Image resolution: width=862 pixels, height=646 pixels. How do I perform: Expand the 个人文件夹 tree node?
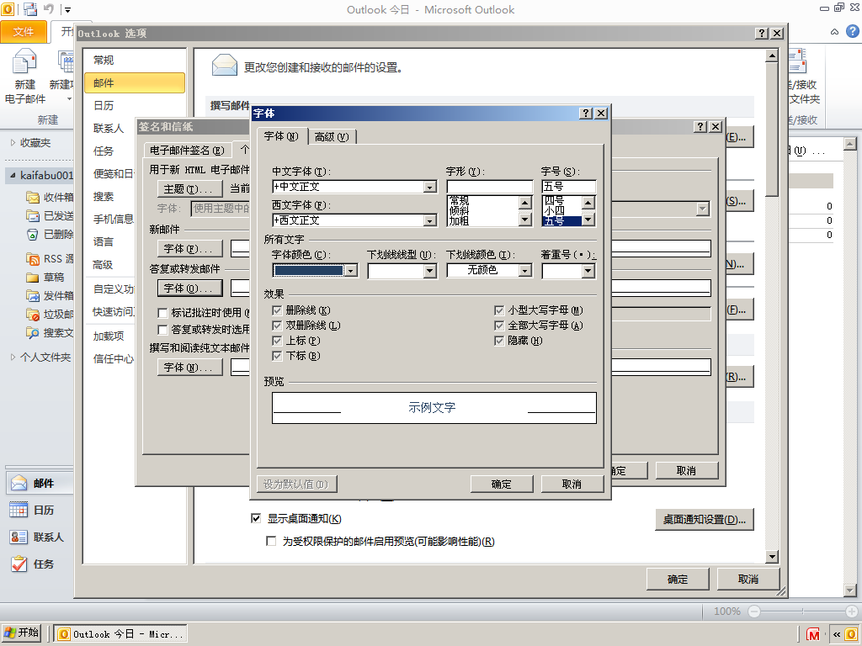[13, 357]
